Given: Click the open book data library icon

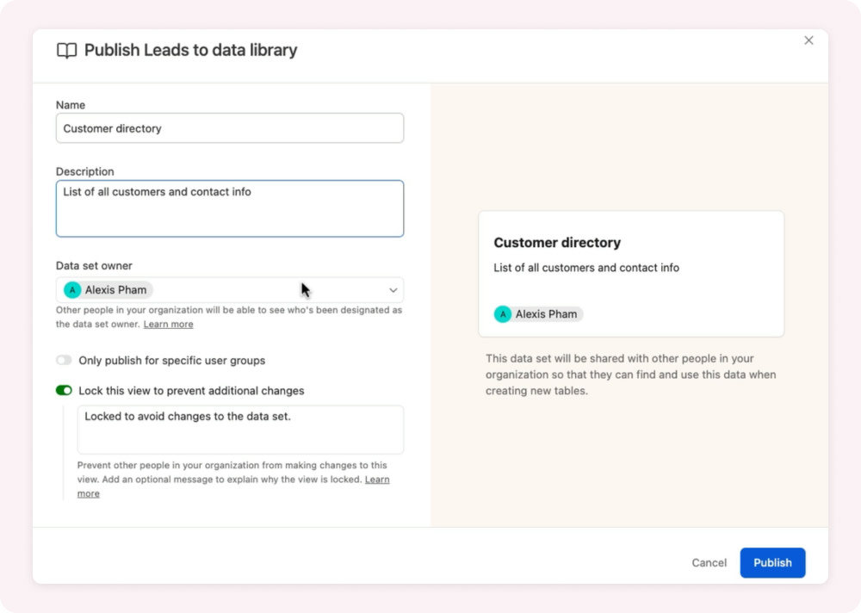Looking at the screenshot, I should click(66, 51).
